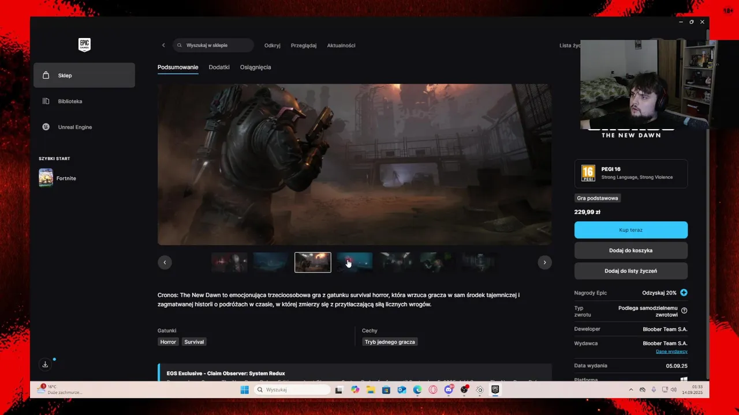Open the downloads icon in sidebar bottom
This screenshot has width=739, height=415.
click(x=45, y=364)
